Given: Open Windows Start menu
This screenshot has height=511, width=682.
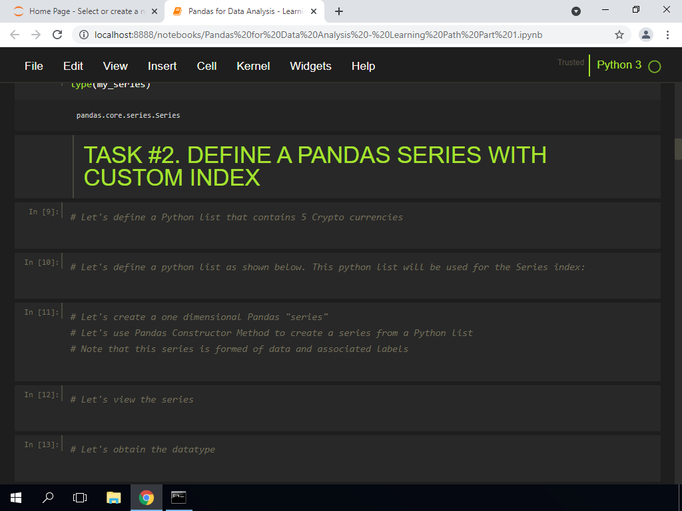Looking at the screenshot, I should click(x=15, y=497).
